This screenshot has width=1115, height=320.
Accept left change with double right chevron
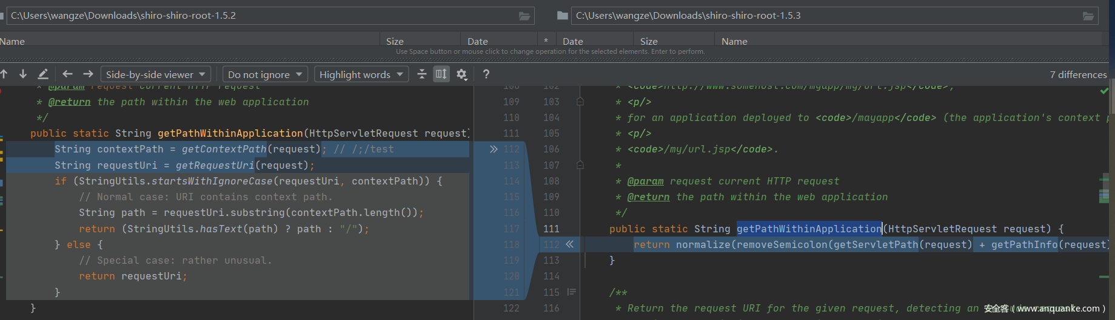point(494,149)
